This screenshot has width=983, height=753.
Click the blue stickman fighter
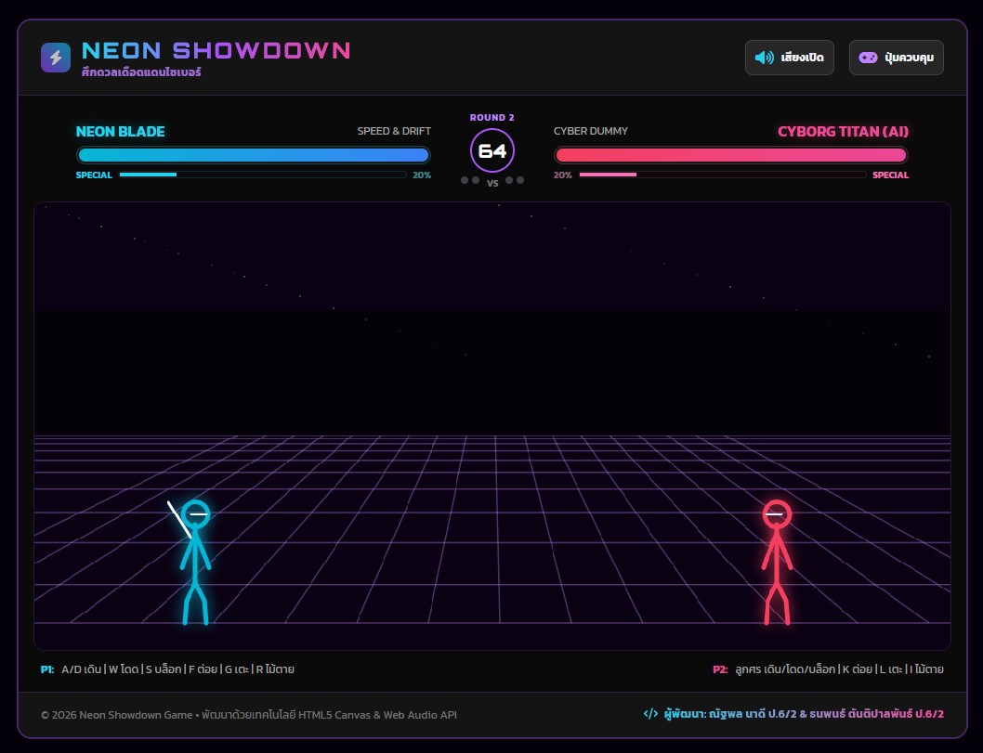coord(193,562)
